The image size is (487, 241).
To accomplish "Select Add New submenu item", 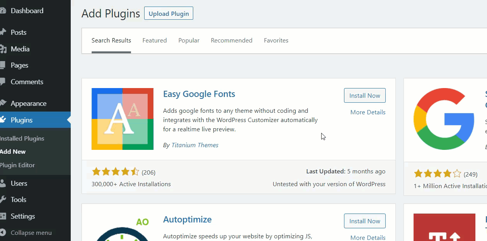I will 13,152.
